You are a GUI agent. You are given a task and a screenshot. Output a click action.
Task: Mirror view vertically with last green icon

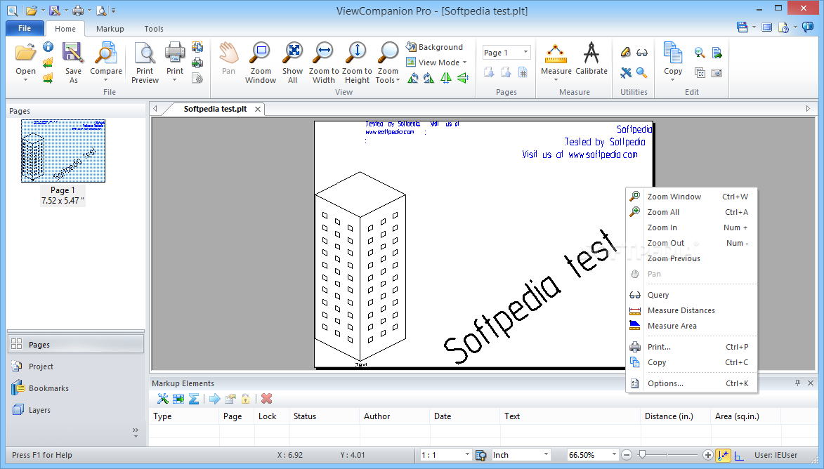tap(462, 78)
